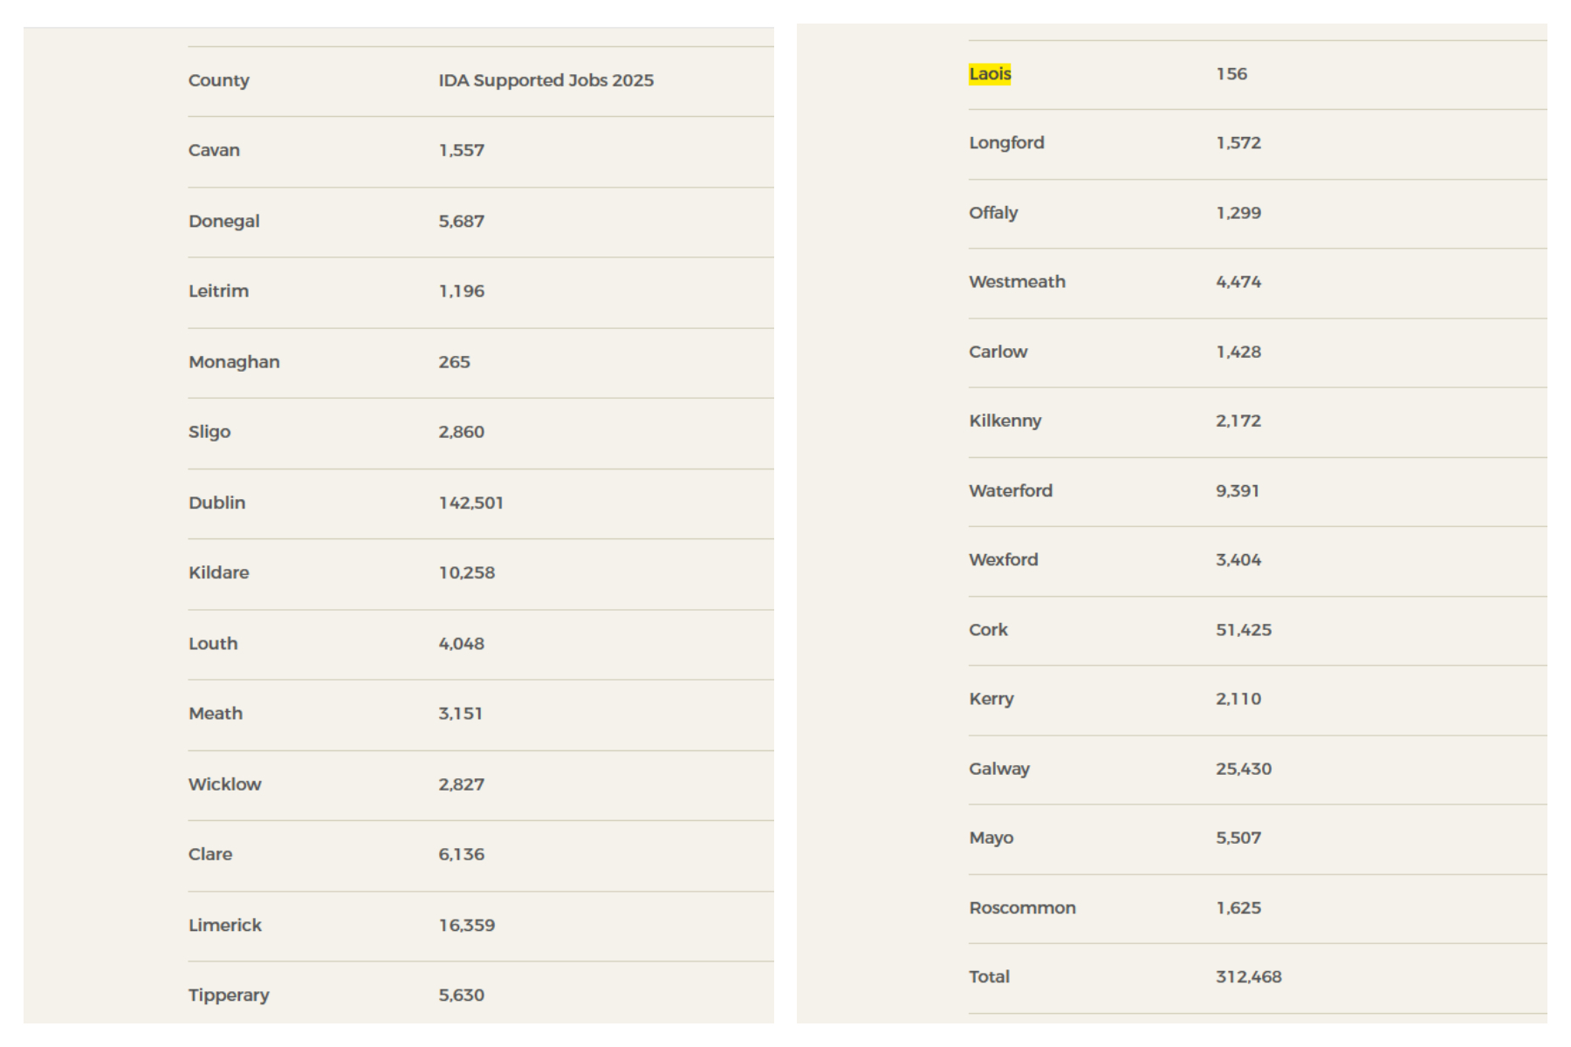Click the Tipperary row label

(229, 996)
